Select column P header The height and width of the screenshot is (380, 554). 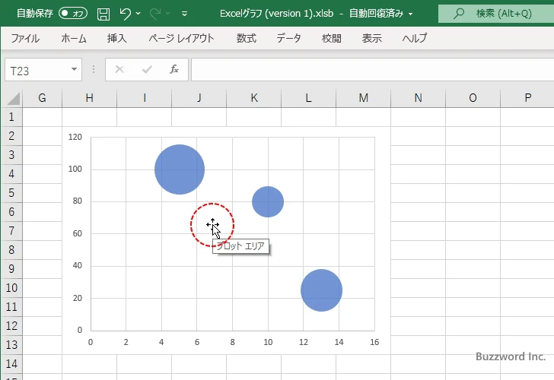tap(527, 98)
